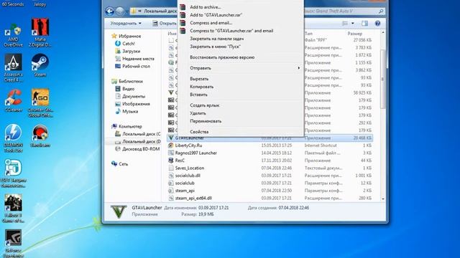Select Закрепить в меню "Пуск"
The height and width of the screenshot is (258, 460).
pyautogui.click(x=216, y=46)
